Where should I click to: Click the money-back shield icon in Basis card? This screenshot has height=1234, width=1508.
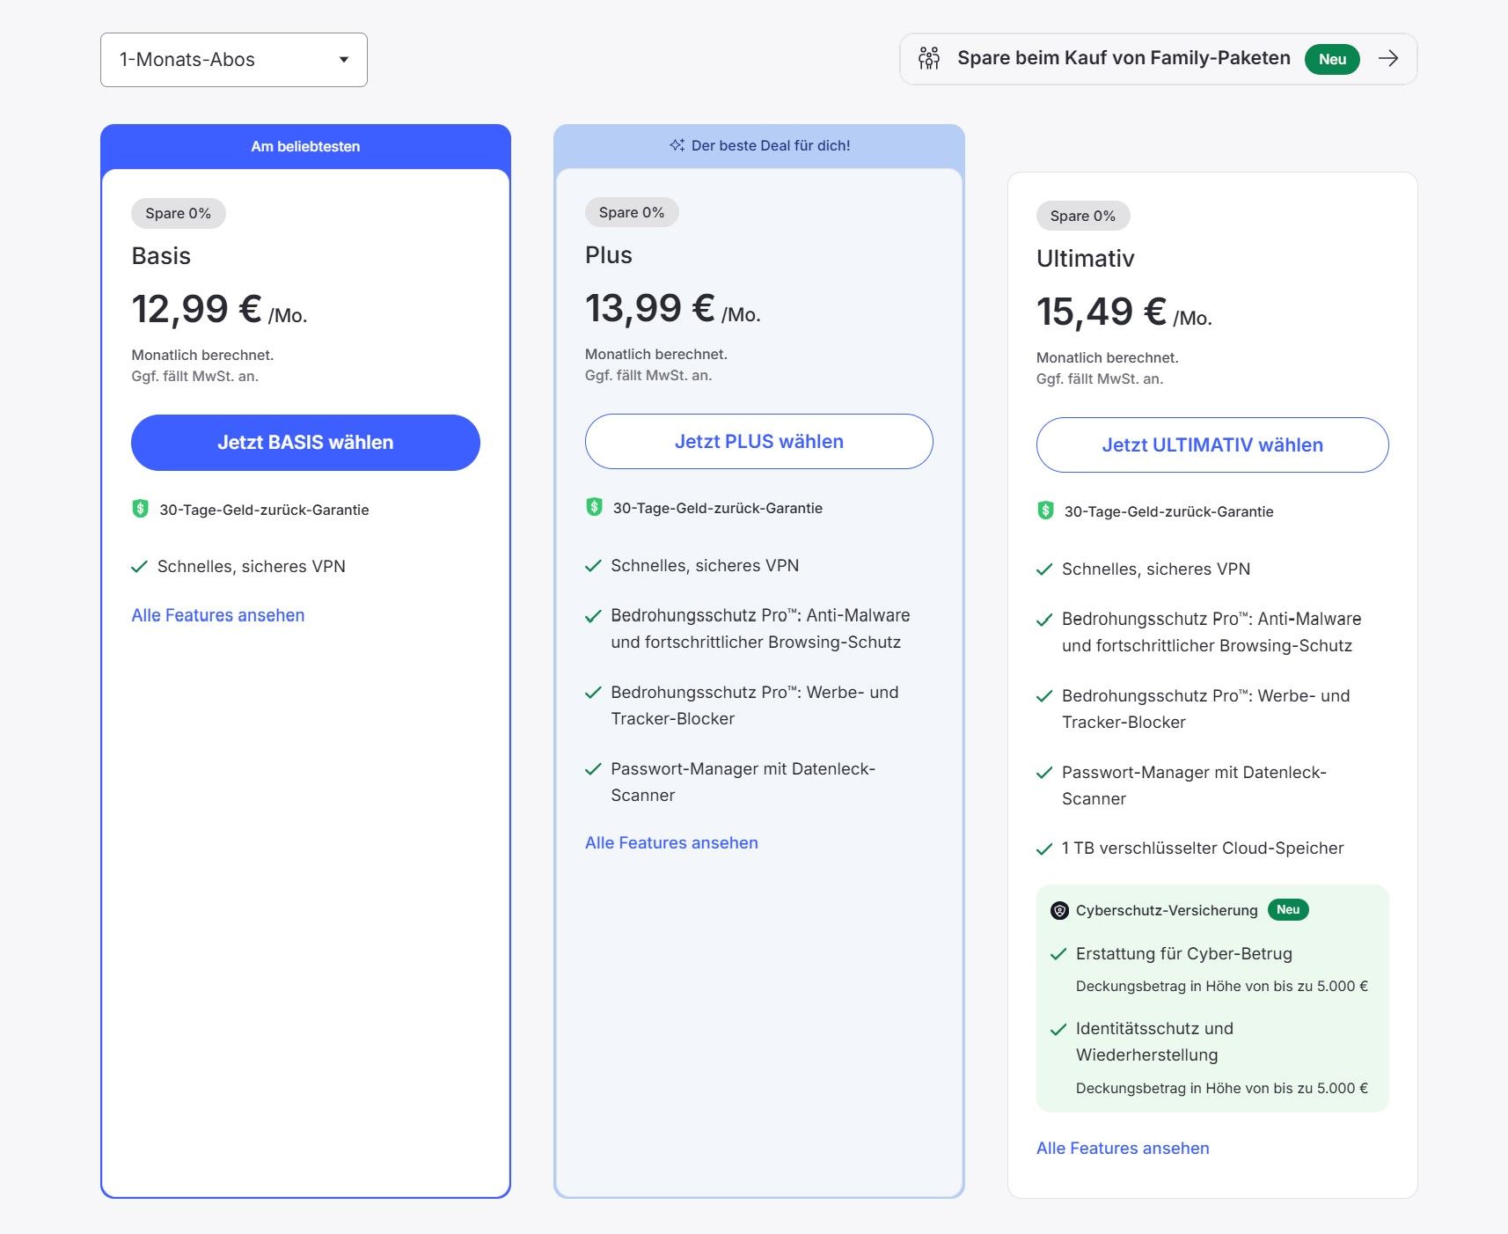point(140,509)
